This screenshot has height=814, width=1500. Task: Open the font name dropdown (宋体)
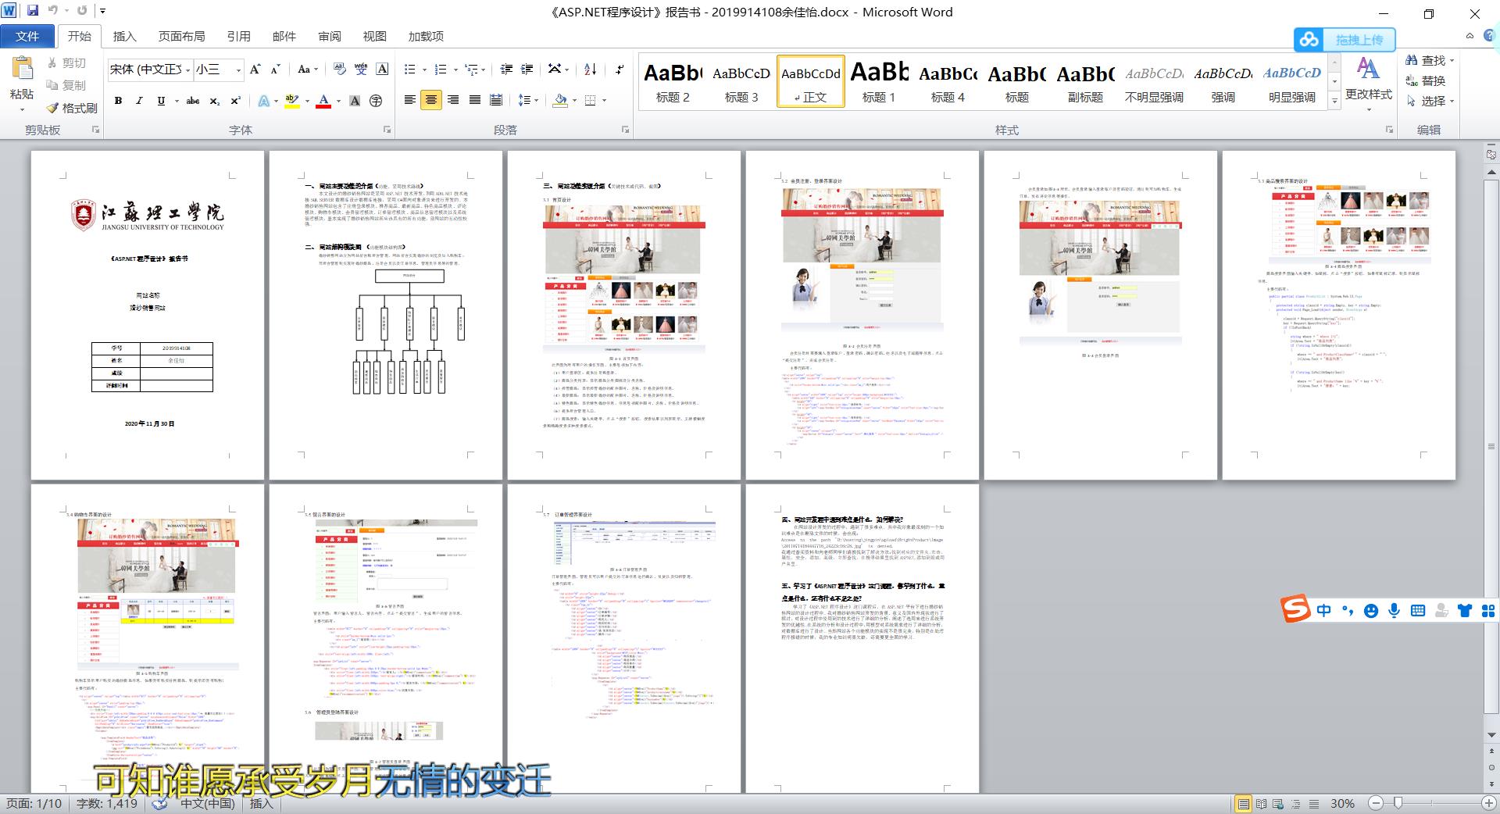point(188,70)
